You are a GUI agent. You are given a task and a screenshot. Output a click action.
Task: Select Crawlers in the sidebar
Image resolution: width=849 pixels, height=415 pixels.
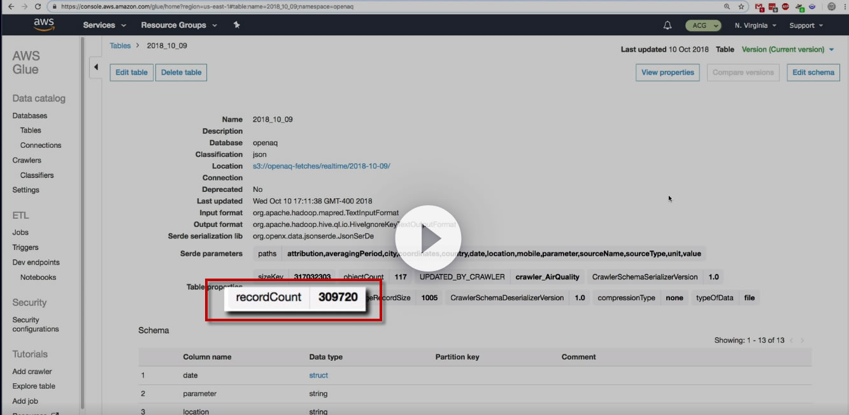tap(27, 160)
